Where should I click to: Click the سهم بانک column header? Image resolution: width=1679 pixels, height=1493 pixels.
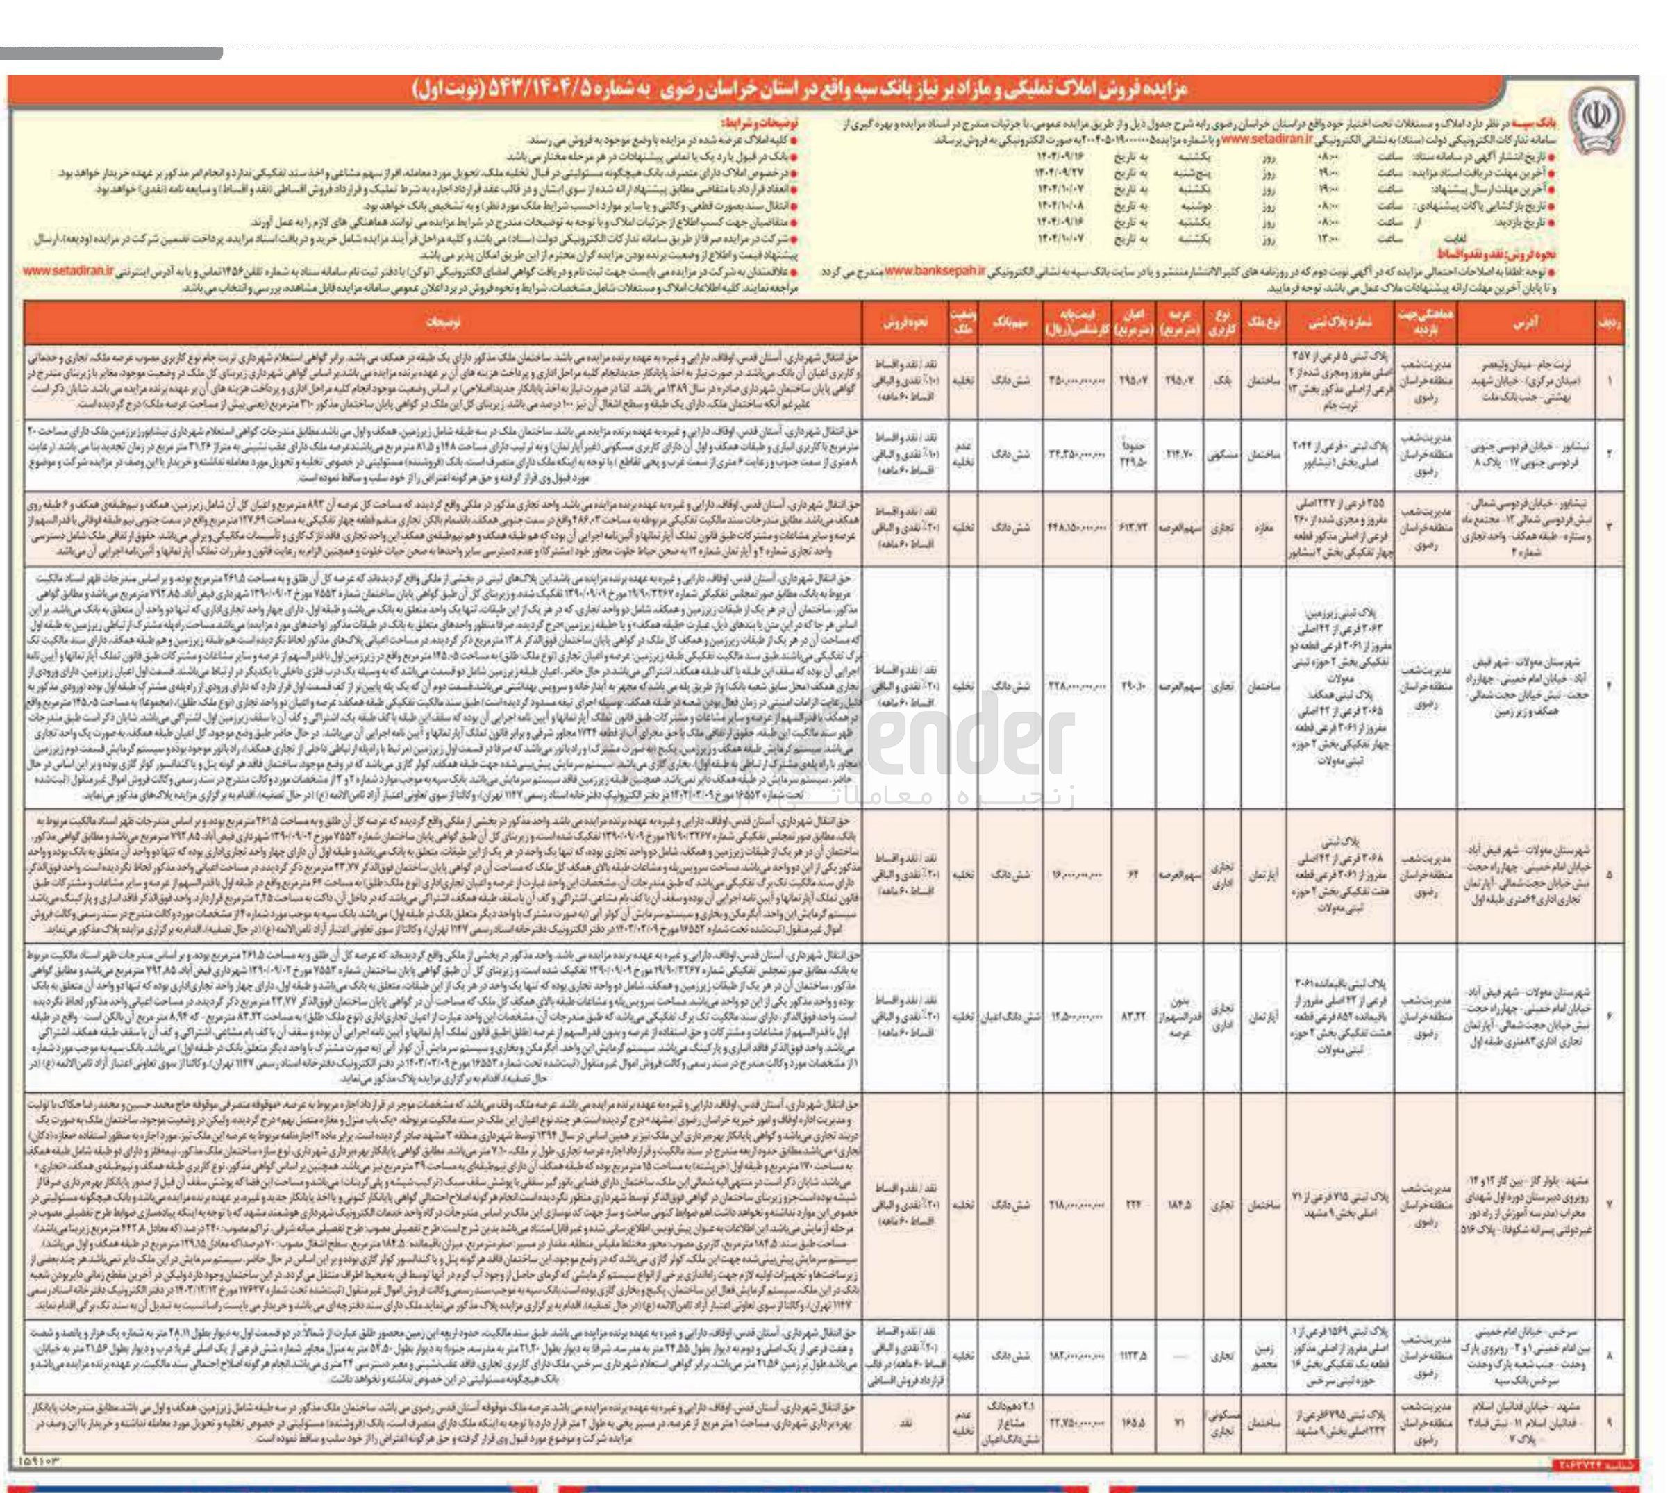[x=1010, y=323]
